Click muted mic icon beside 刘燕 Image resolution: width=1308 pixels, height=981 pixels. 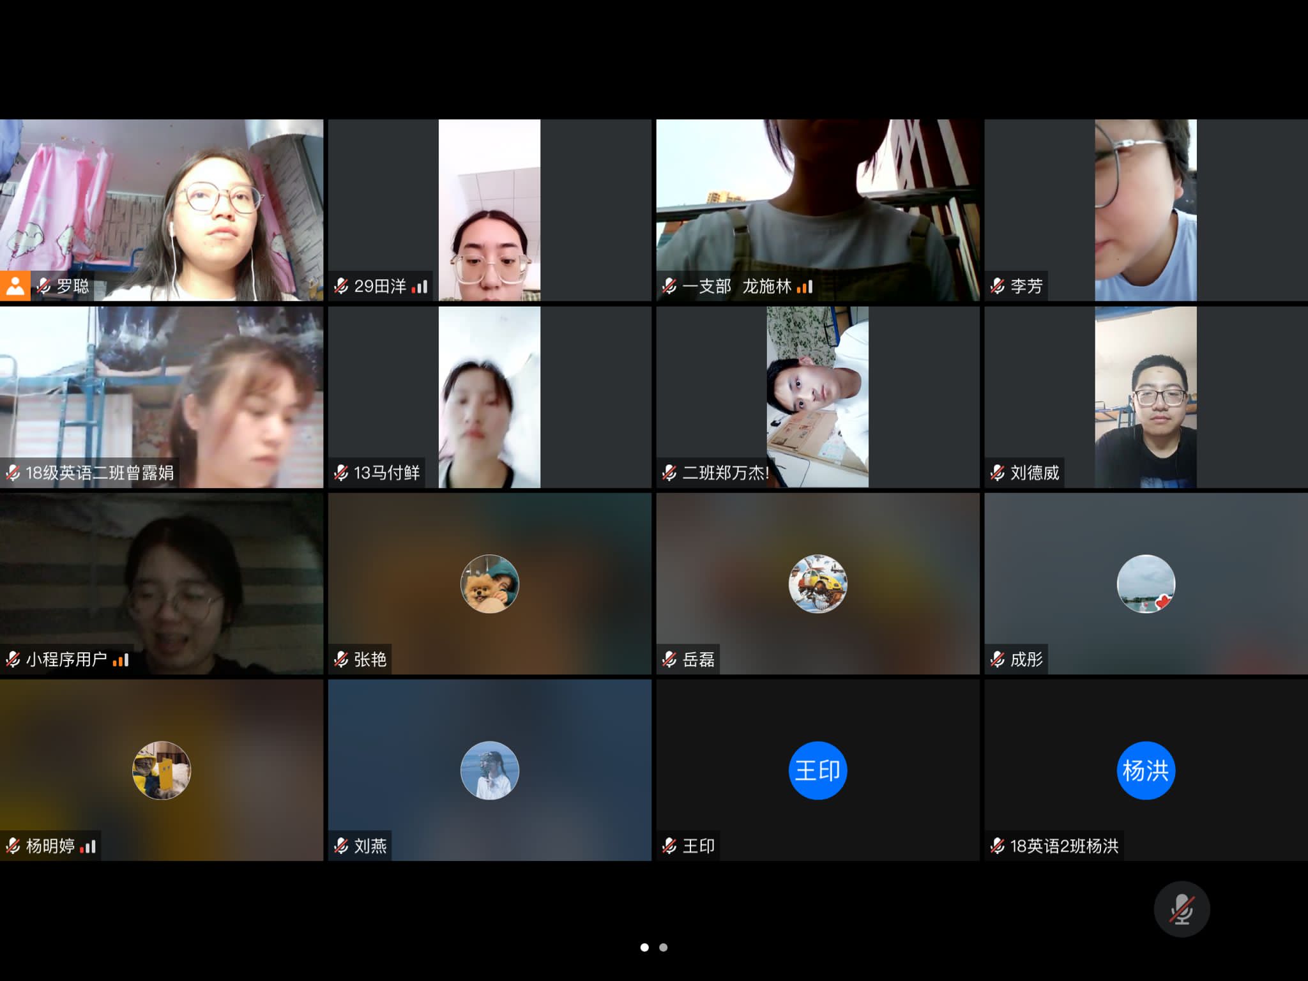click(x=341, y=846)
